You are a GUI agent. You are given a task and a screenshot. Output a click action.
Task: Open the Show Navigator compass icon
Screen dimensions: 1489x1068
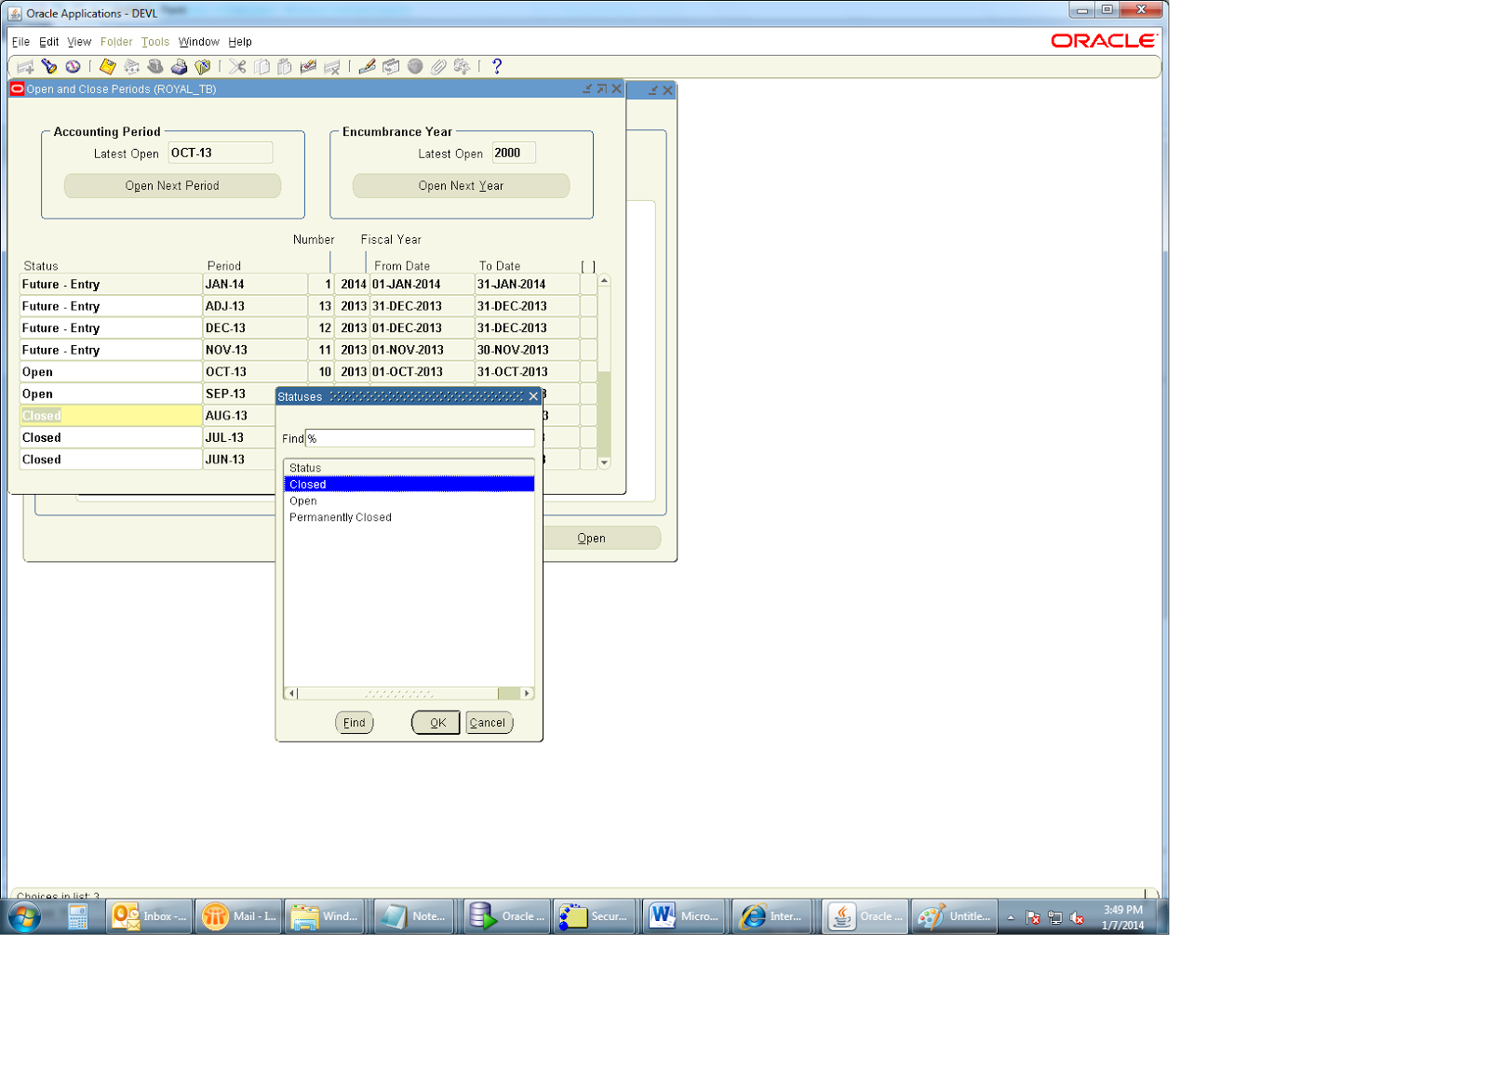tap(73, 67)
